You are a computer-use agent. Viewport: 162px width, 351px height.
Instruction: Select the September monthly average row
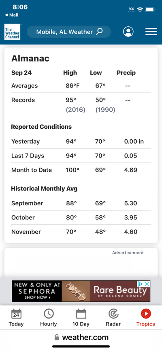pos(81,203)
